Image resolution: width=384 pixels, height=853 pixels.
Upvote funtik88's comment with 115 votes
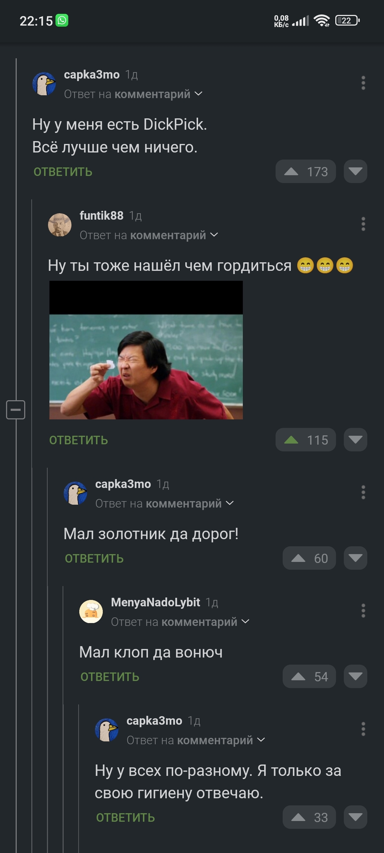coord(305,440)
